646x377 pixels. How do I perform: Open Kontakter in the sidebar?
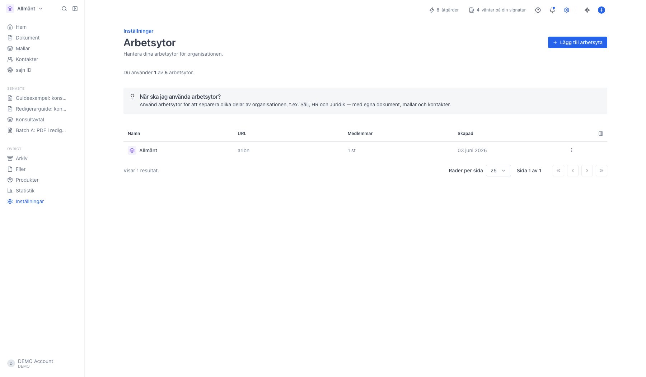[42, 59]
